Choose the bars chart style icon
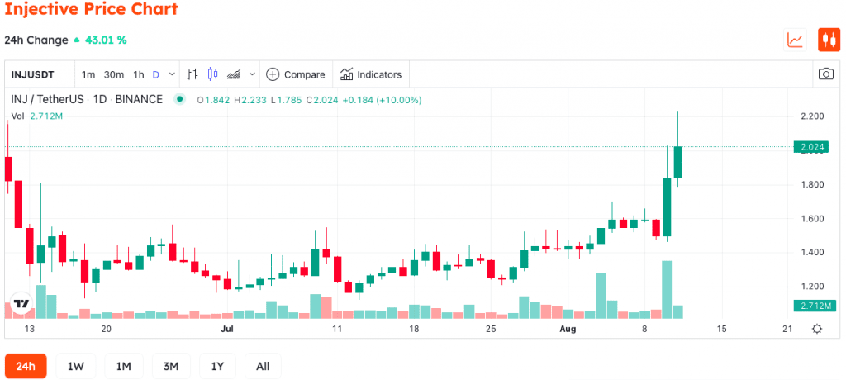Screen dimensions: 846x380 pos(192,74)
